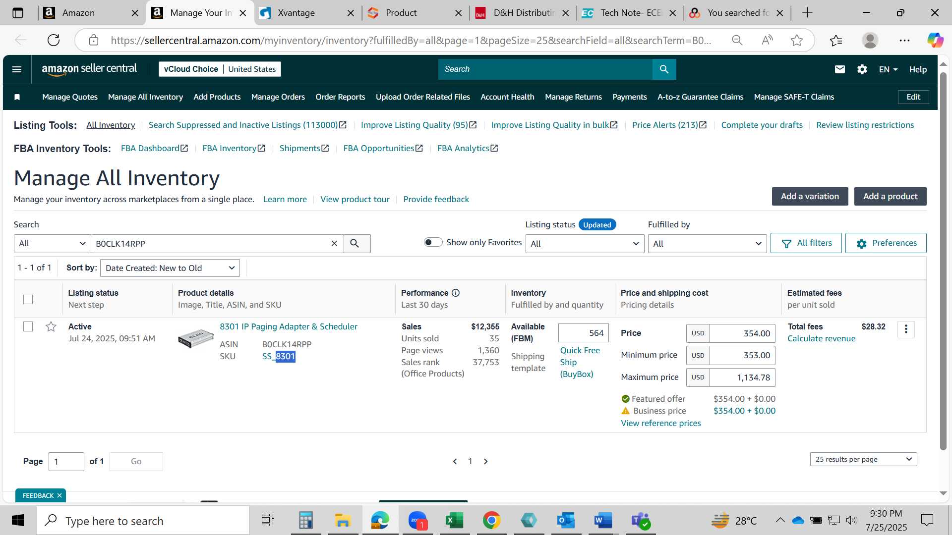Open the Edge settings ellipsis menu

click(904, 40)
